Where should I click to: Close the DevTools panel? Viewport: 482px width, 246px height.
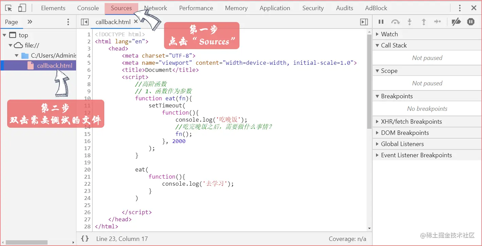click(474, 8)
